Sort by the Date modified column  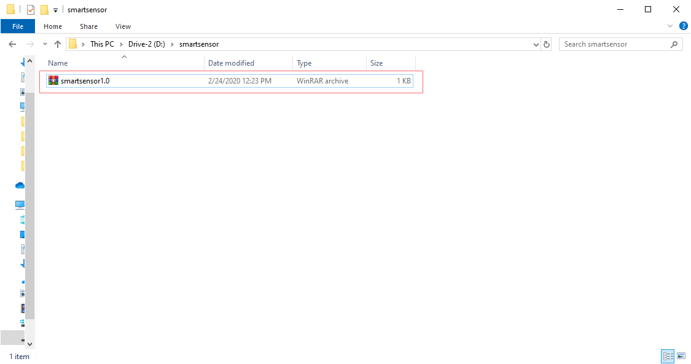231,63
